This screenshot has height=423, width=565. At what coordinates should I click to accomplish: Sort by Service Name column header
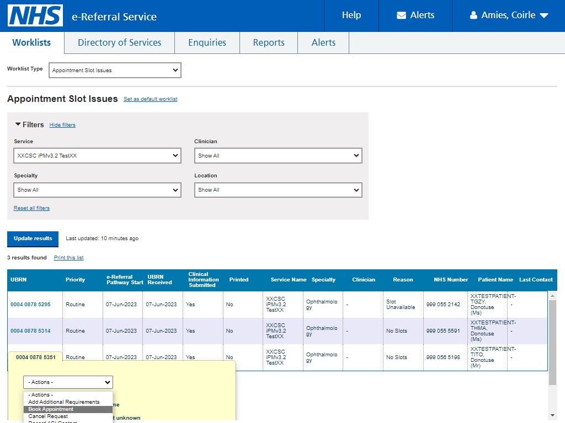click(288, 279)
